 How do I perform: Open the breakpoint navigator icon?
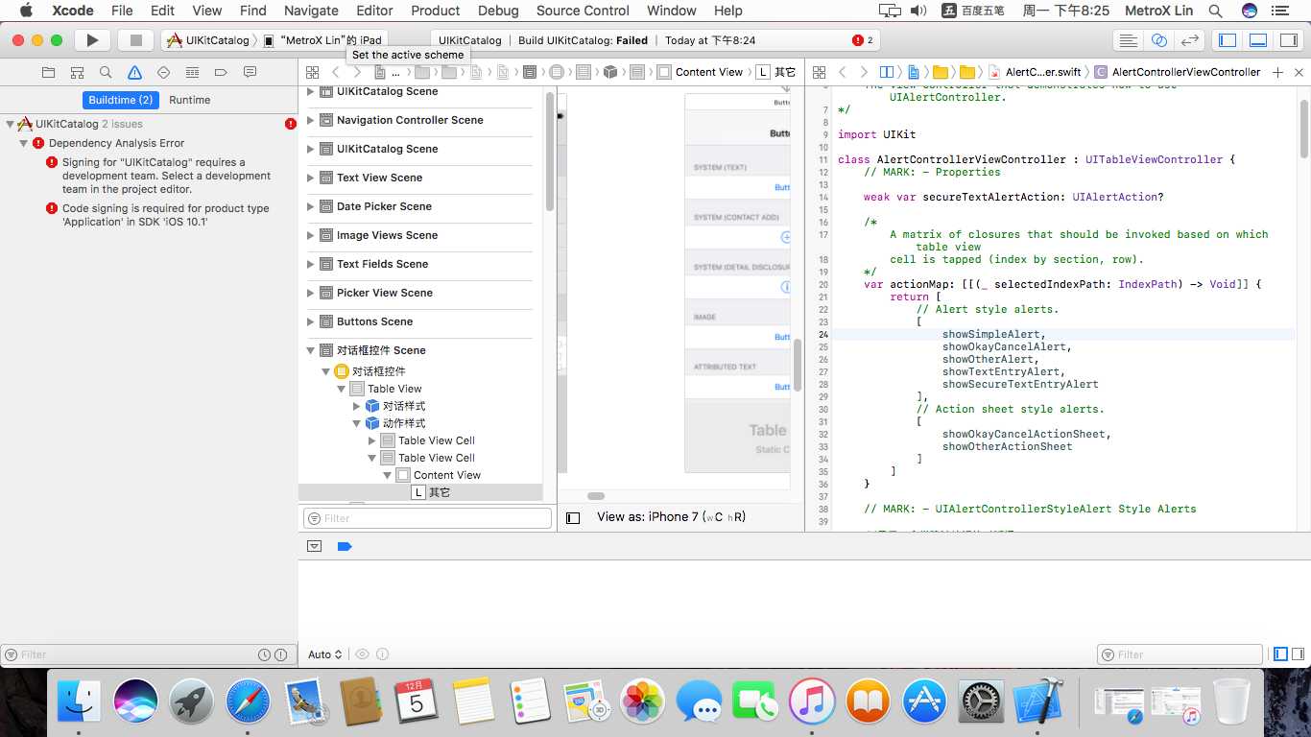coord(221,73)
